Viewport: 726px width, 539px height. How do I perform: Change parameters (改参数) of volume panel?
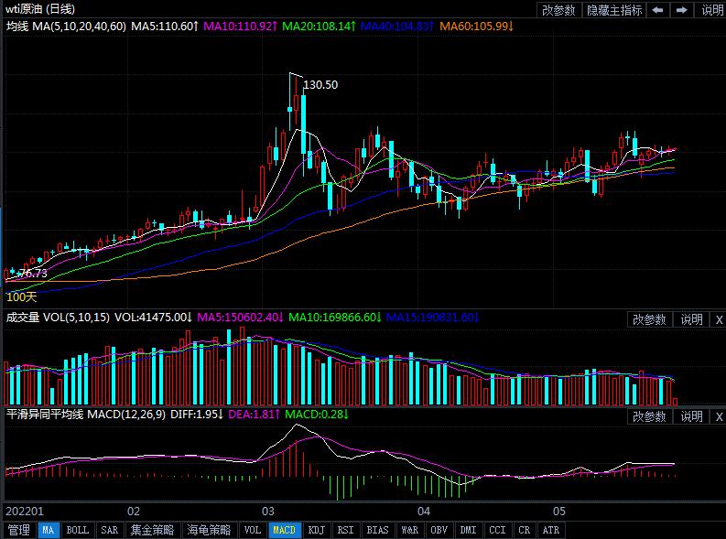pos(650,319)
